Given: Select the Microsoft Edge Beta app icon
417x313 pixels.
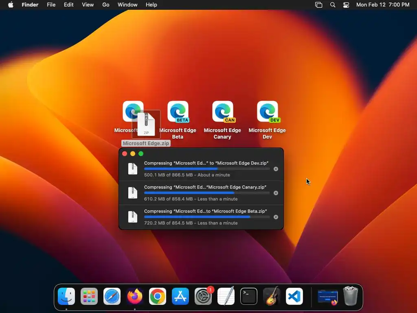Looking at the screenshot, I should [x=178, y=111].
